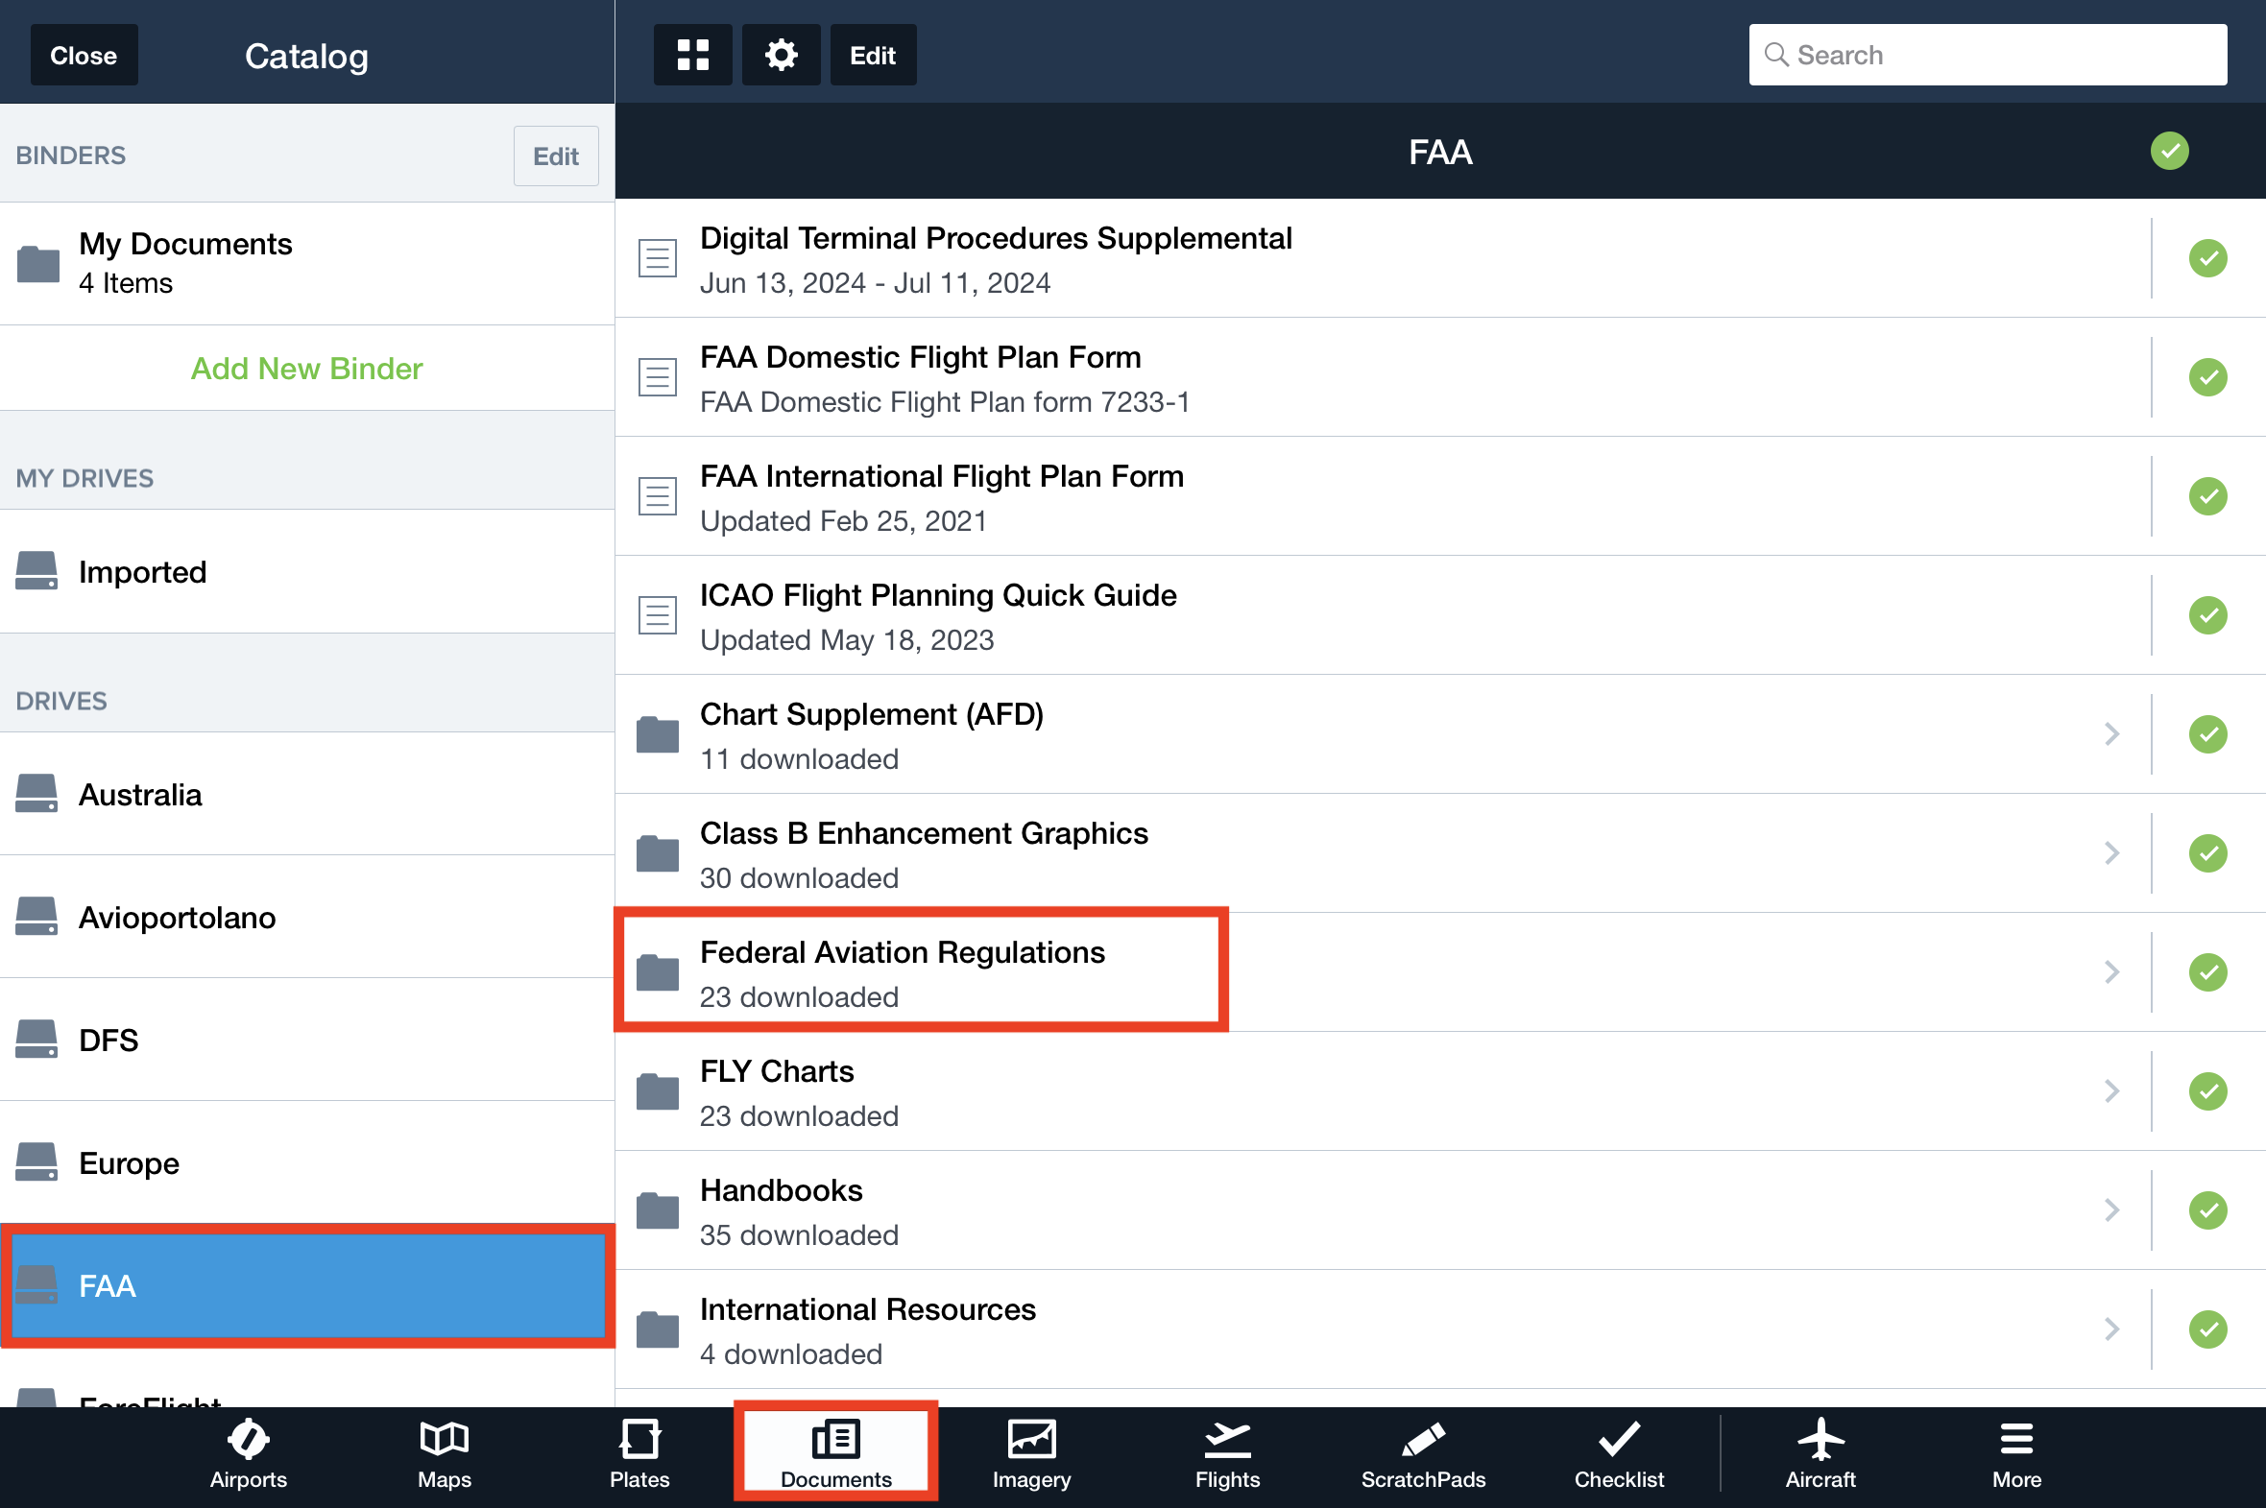2266x1508 pixels.
Task: Expand International Resources chevron
Action: tap(2112, 1330)
